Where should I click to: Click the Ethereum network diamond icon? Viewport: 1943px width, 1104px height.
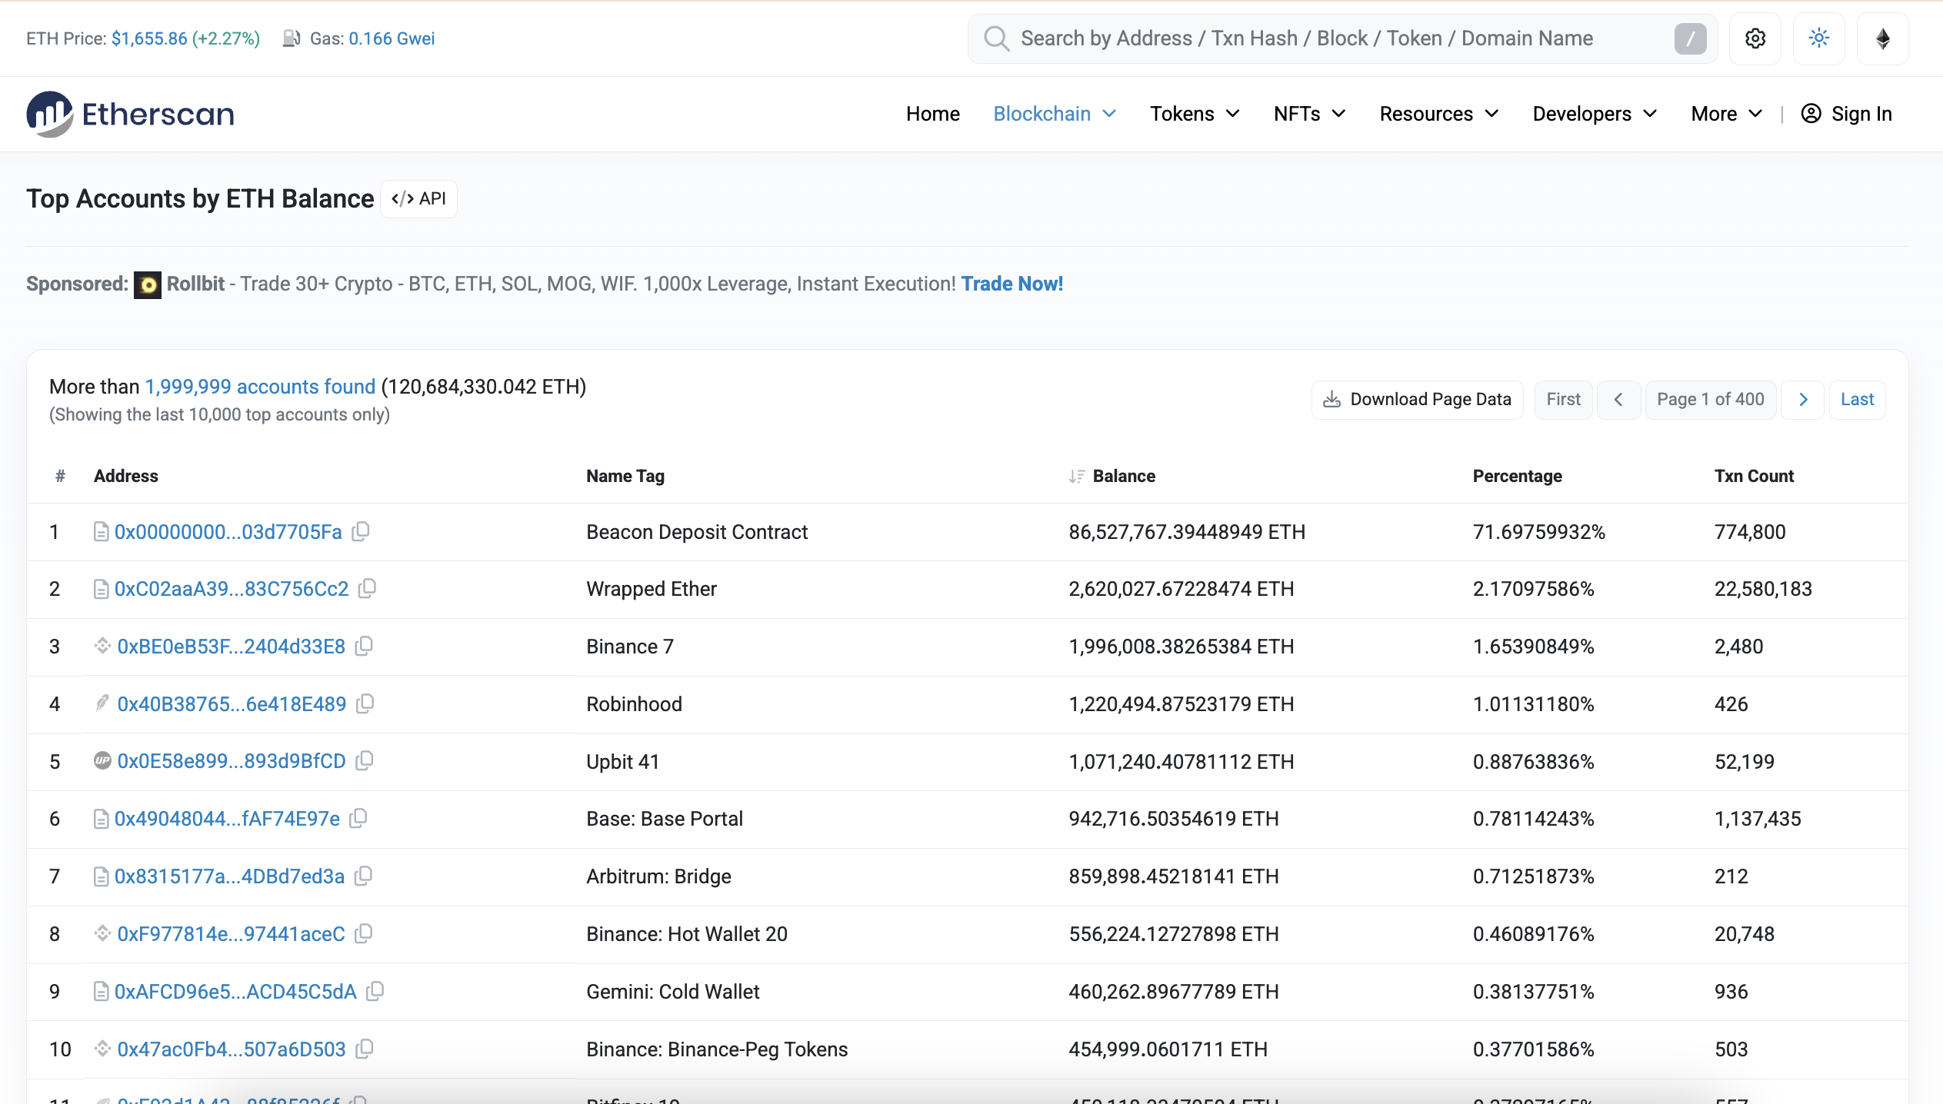click(1882, 38)
